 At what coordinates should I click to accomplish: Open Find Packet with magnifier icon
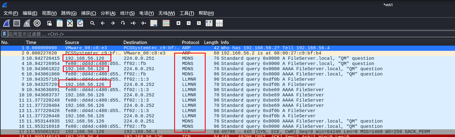92,23
